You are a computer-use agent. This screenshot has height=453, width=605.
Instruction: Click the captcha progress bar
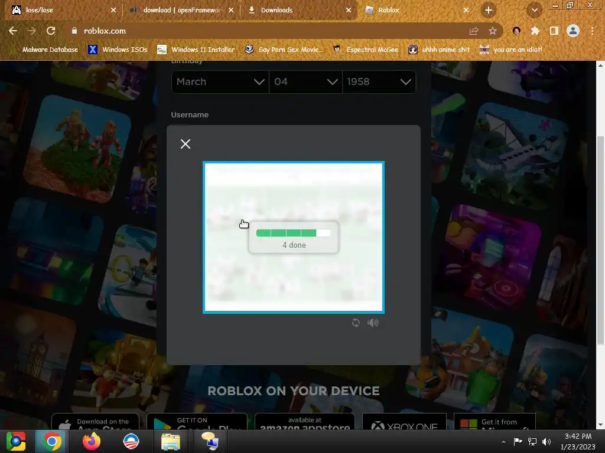(x=293, y=232)
